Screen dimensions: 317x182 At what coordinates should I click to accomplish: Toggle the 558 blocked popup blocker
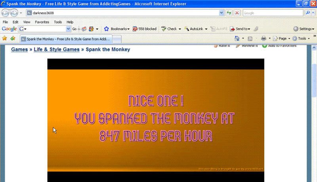[144, 29]
